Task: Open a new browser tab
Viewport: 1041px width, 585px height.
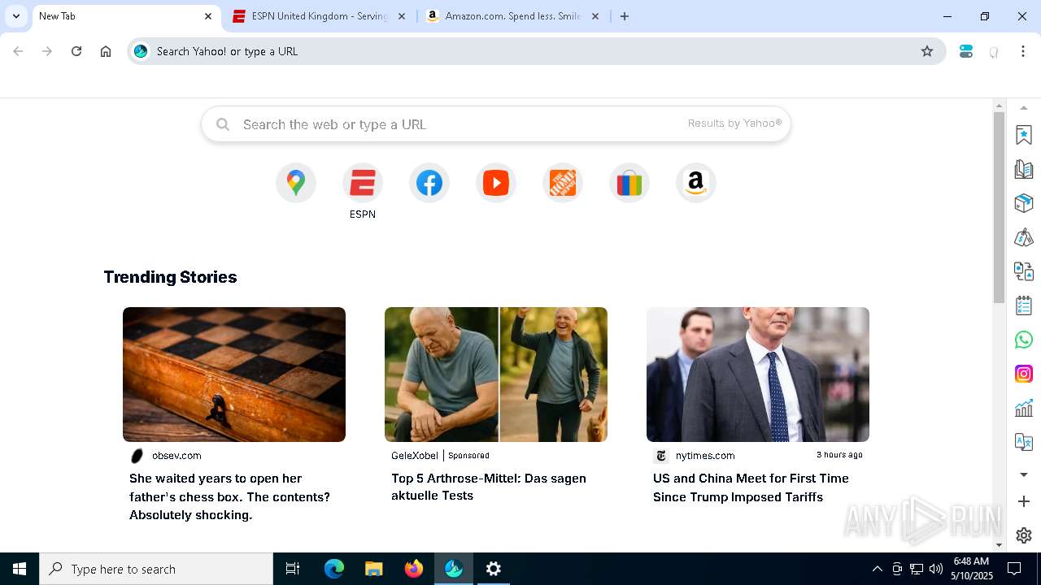Action: [625, 16]
